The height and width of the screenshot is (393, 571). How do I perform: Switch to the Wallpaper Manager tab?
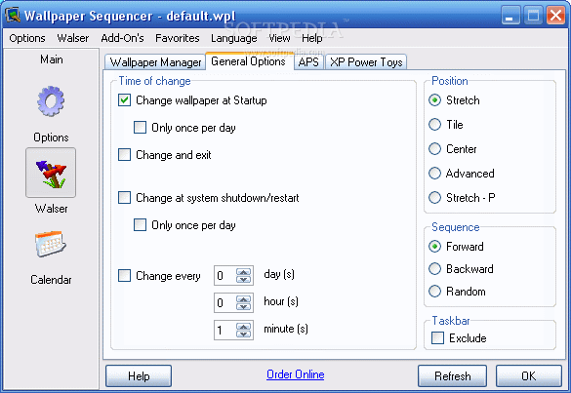[155, 62]
